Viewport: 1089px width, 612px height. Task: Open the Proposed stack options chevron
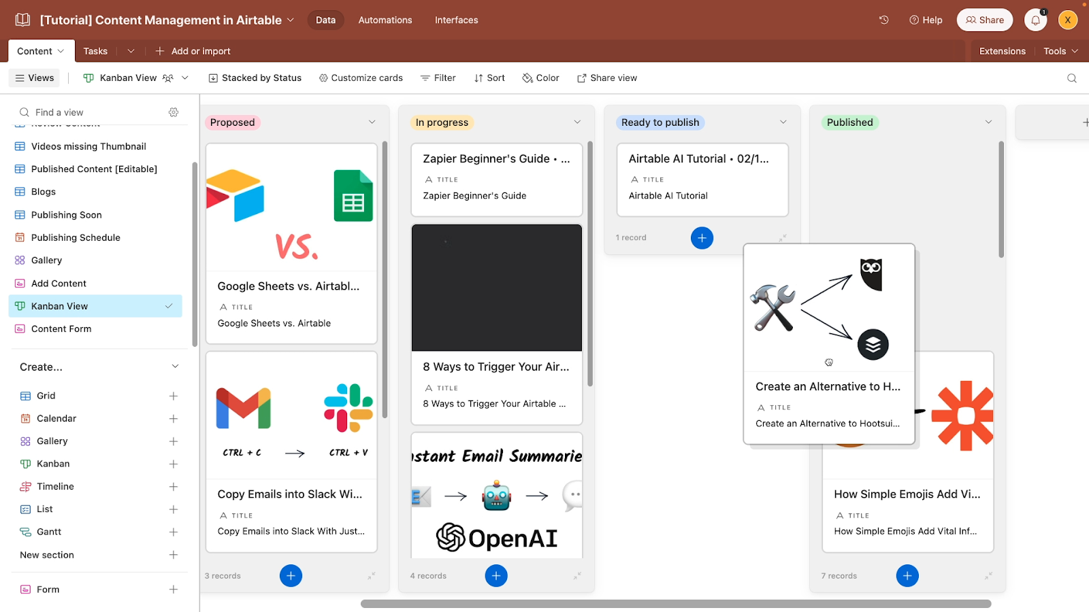click(372, 122)
